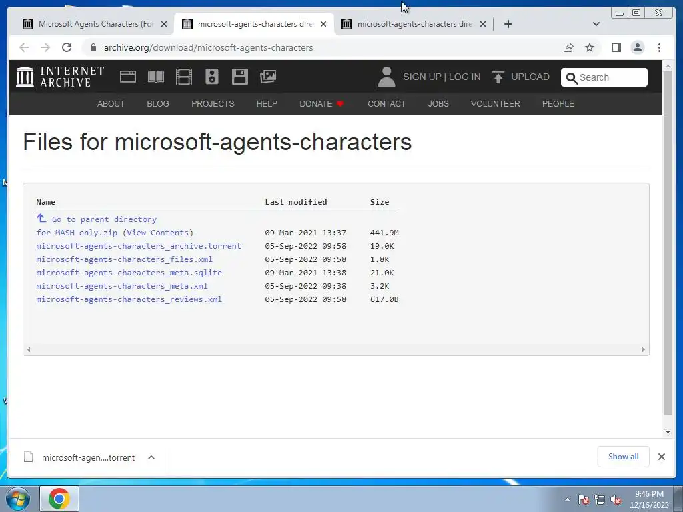Click Show all downloads button
Screen dimensions: 683x512
623,457
